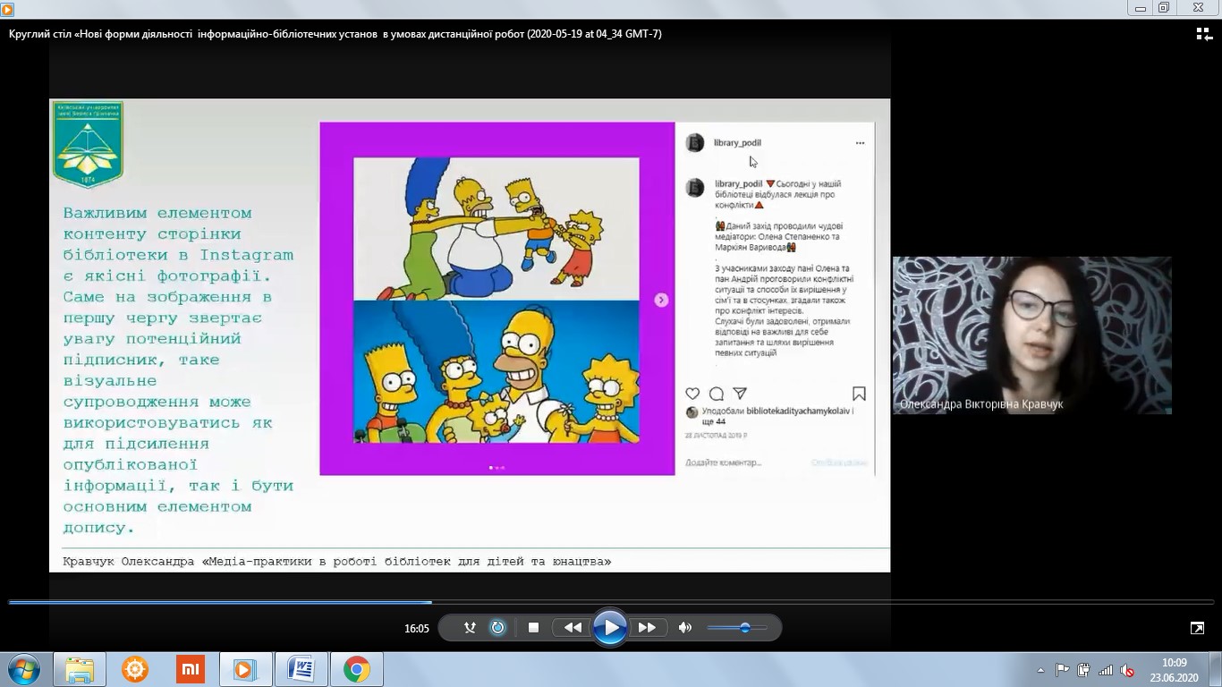
Task: Click the profile avatar beside the caption
Action: pyautogui.click(x=695, y=187)
